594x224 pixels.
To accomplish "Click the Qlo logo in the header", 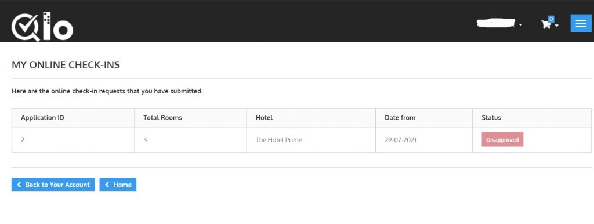I will click(42, 26).
